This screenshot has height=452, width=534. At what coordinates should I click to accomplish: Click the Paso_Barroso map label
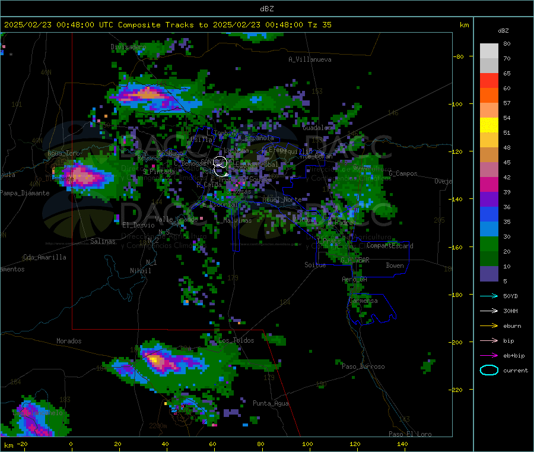coord(363,367)
